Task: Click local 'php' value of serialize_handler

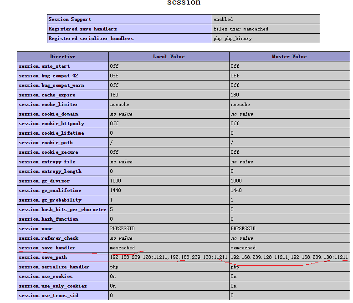Action: click(114, 267)
